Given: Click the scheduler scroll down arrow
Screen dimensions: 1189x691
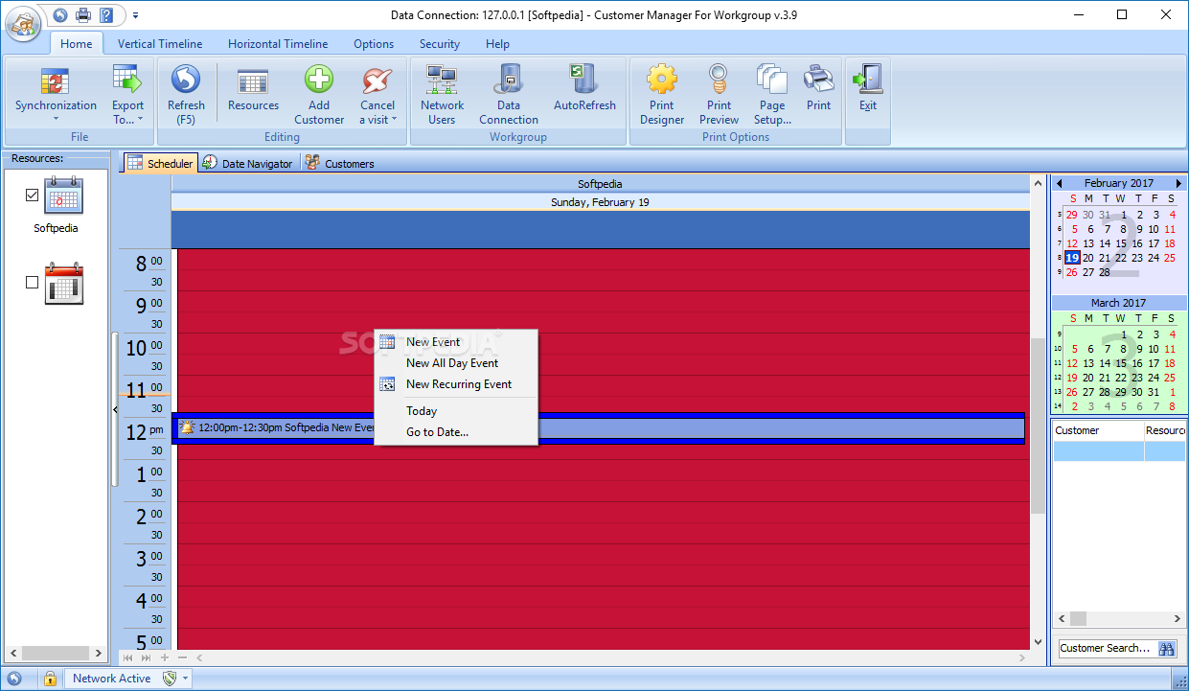Looking at the screenshot, I should click(1038, 641).
